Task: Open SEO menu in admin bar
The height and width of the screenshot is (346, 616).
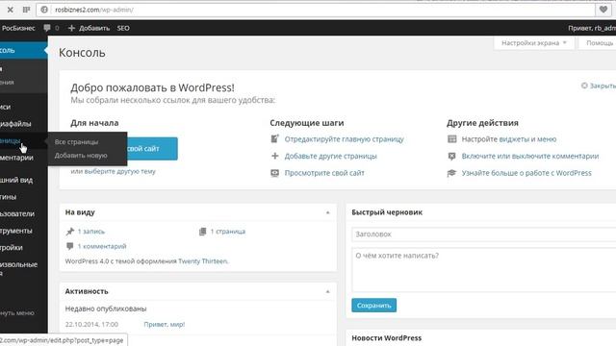Action: (x=123, y=28)
